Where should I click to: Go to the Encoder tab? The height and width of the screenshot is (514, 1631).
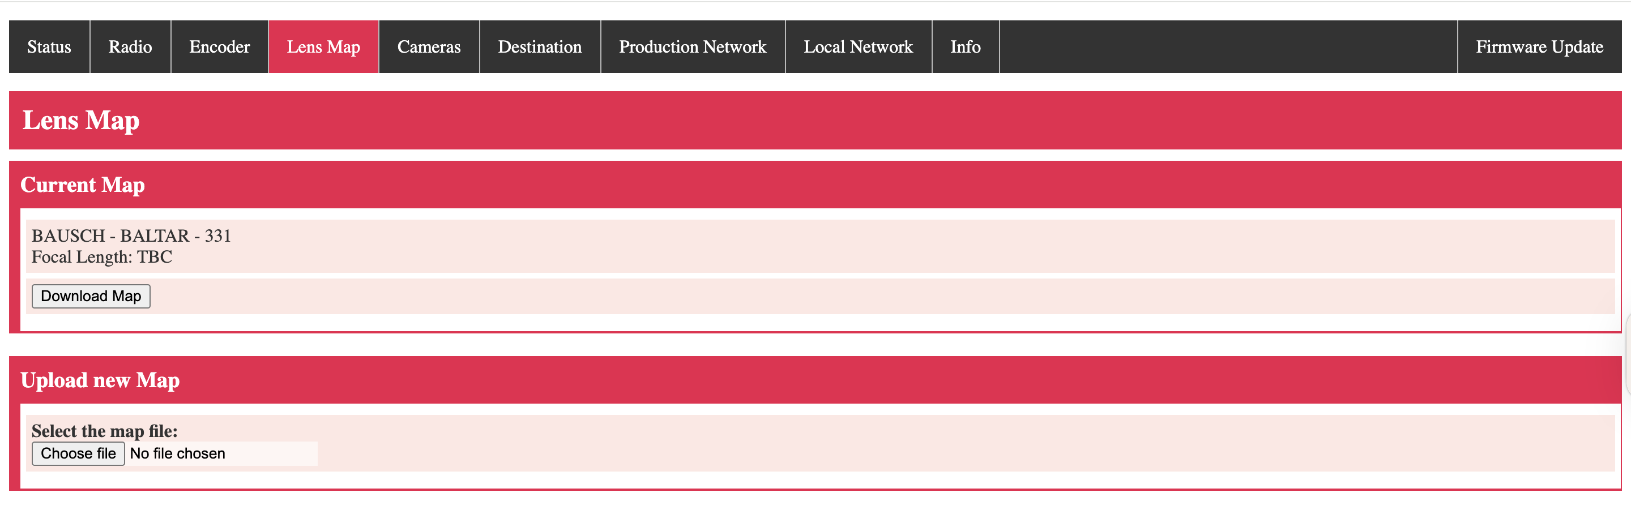click(219, 47)
